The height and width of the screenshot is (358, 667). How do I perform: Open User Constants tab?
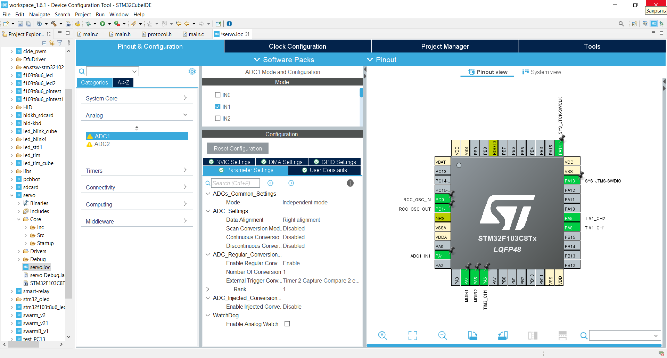click(324, 170)
